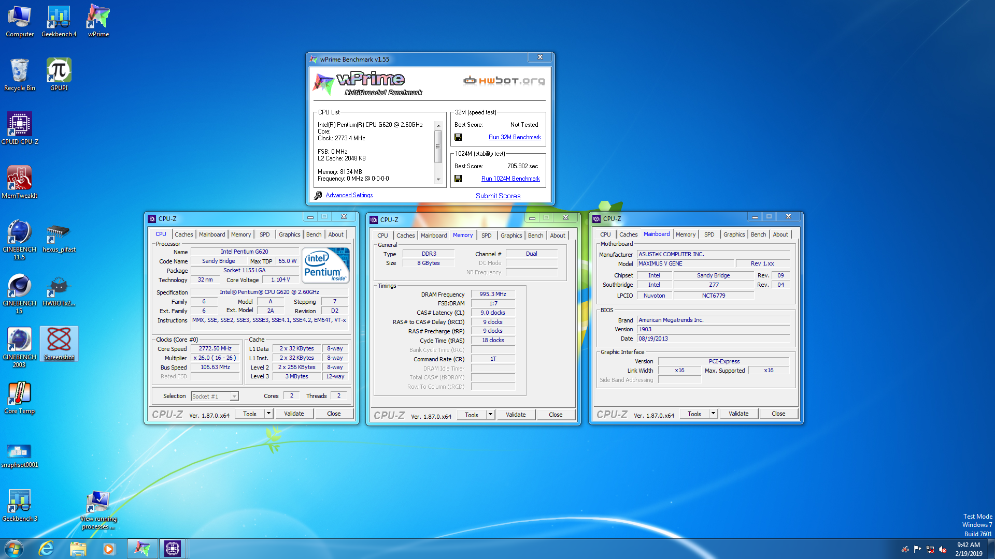This screenshot has width=995, height=559.
Task: Click the Submit Scores link
Action: [x=498, y=196]
